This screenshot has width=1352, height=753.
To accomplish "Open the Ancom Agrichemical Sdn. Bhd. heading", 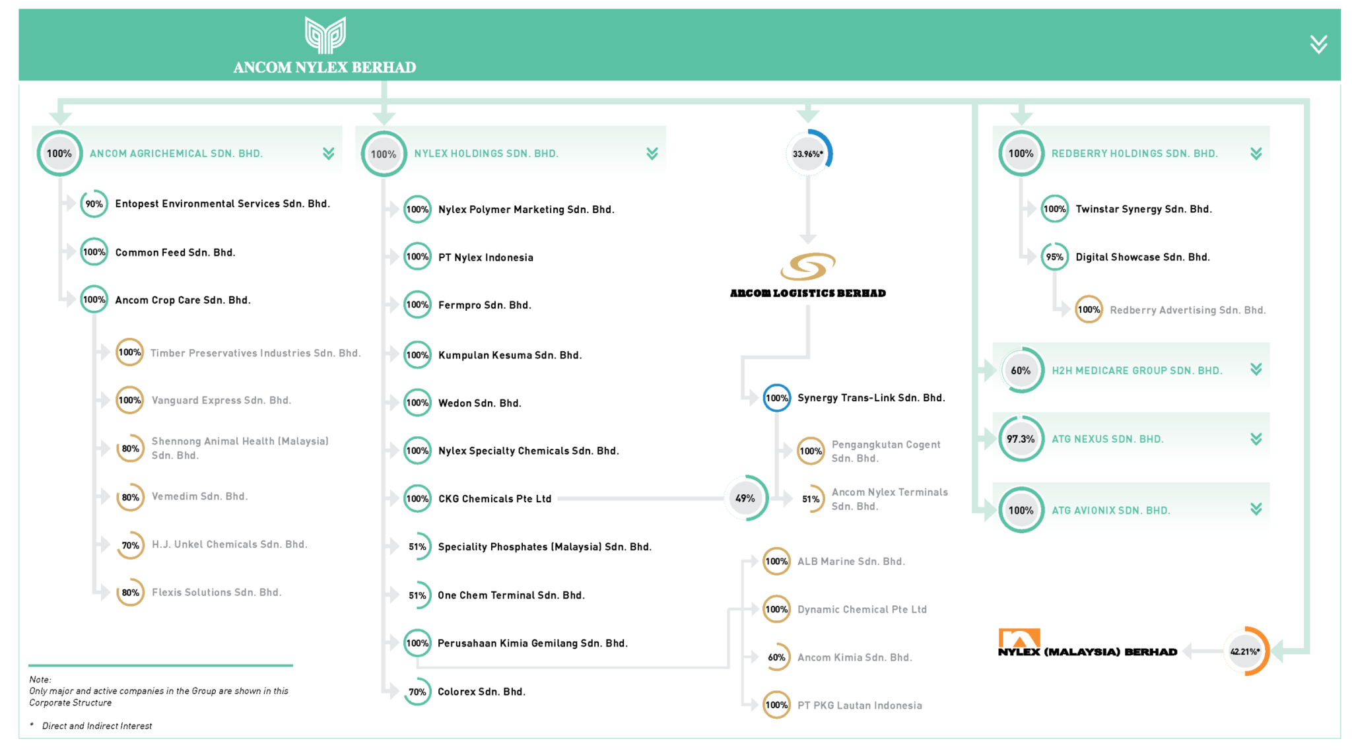I will coord(176,154).
